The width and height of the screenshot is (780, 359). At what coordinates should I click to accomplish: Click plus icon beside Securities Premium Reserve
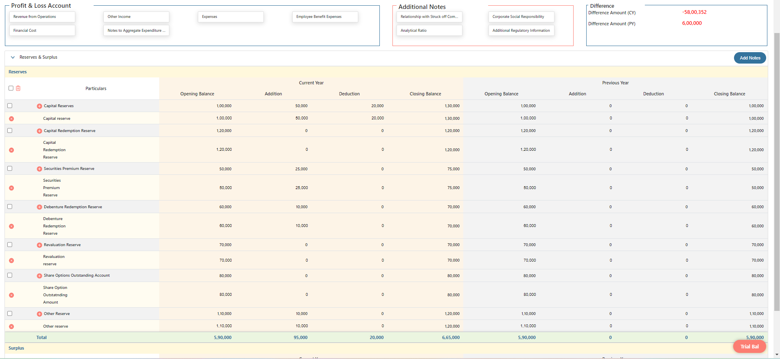click(x=39, y=169)
